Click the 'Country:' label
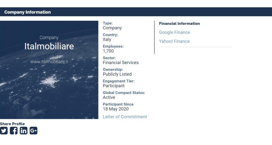The height and width of the screenshot is (145, 272). [111, 35]
